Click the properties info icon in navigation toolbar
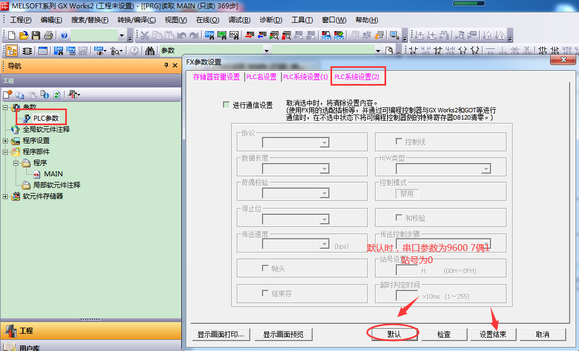The height and width of the screenshot is (351, 579). coord(45,95)
